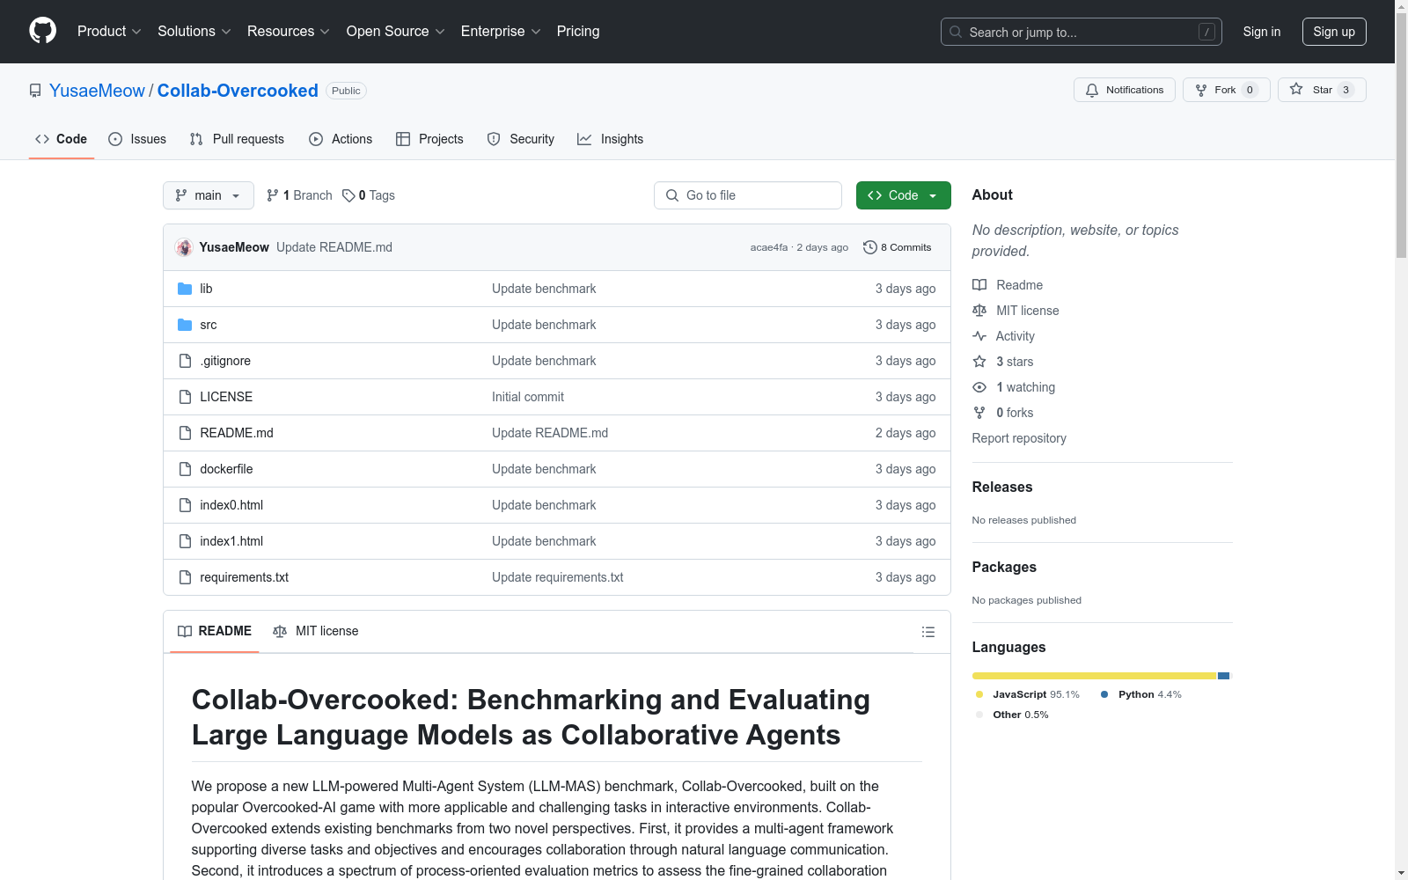Screen dimensions: 1408x880
Task: Click the Python 4.4% language entry
Action: [x=1141, y=694]
